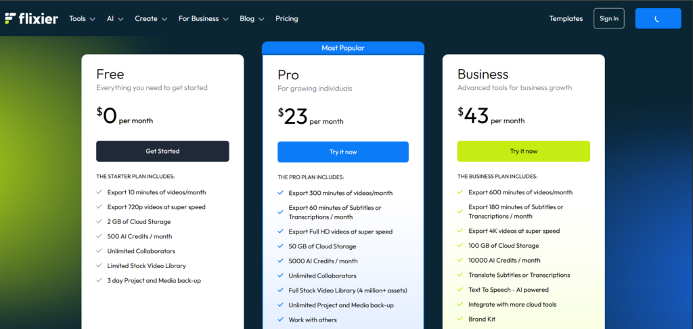
Task: Click Try it now on Business plan
Action: (x=524, y=151)
